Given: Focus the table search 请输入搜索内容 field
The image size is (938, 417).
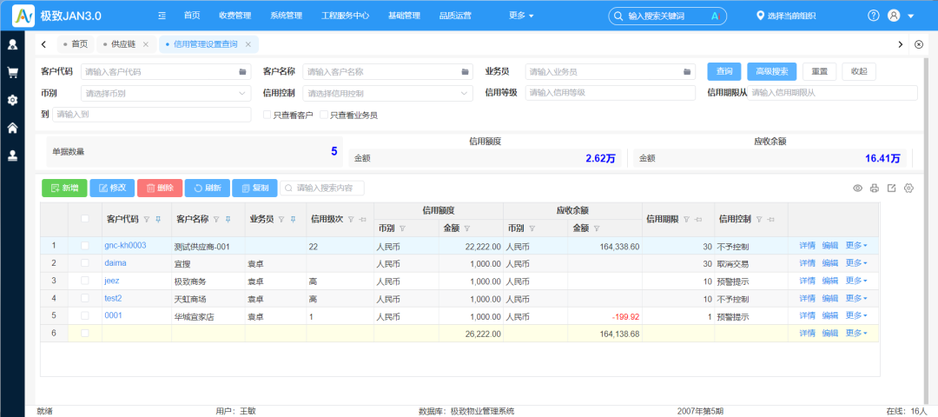Looking at the screenshot, I should tap(322, 188).
